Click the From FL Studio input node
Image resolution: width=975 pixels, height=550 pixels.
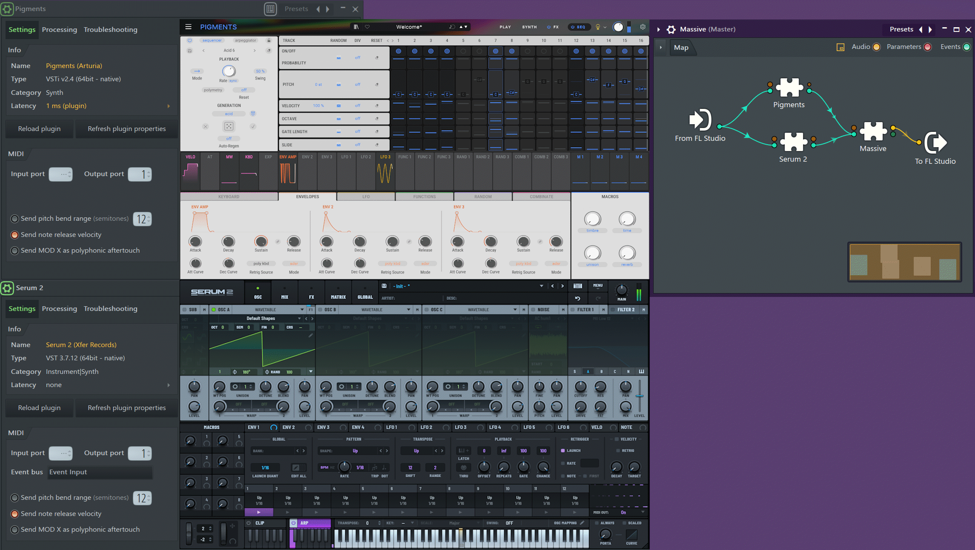(700, 120)
